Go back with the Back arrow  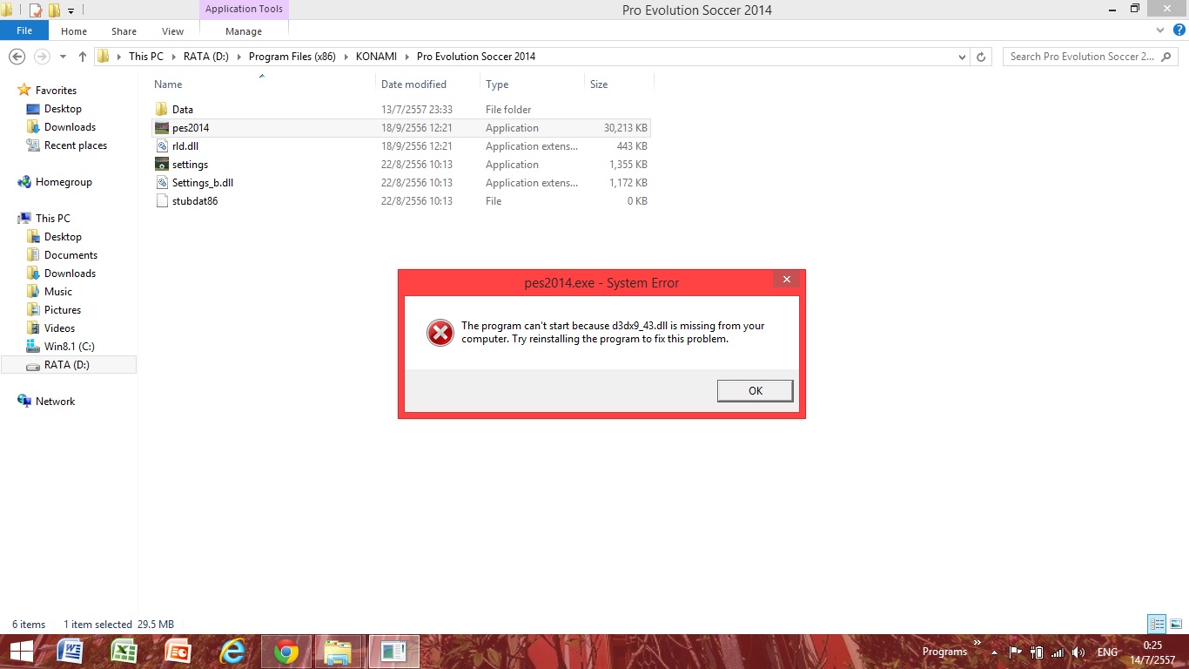point(17,57)
